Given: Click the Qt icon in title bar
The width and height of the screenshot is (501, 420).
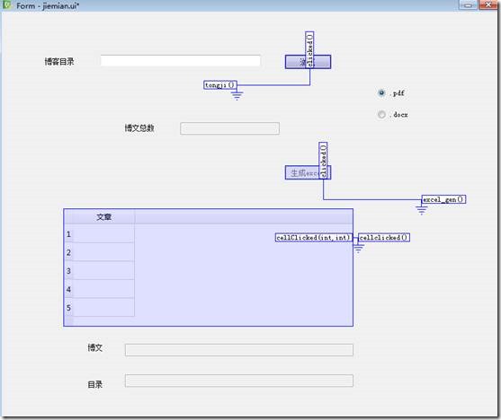Looking at the screenshot, I should pyautogui.click(x=6, y=5).
